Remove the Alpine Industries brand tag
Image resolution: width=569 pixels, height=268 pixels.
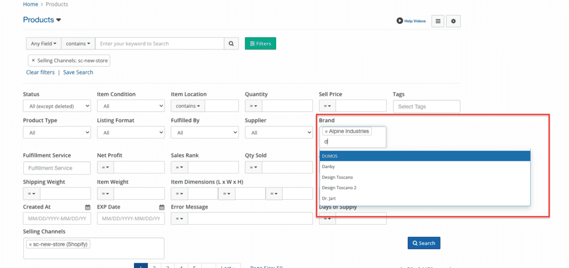click(326, 132)
